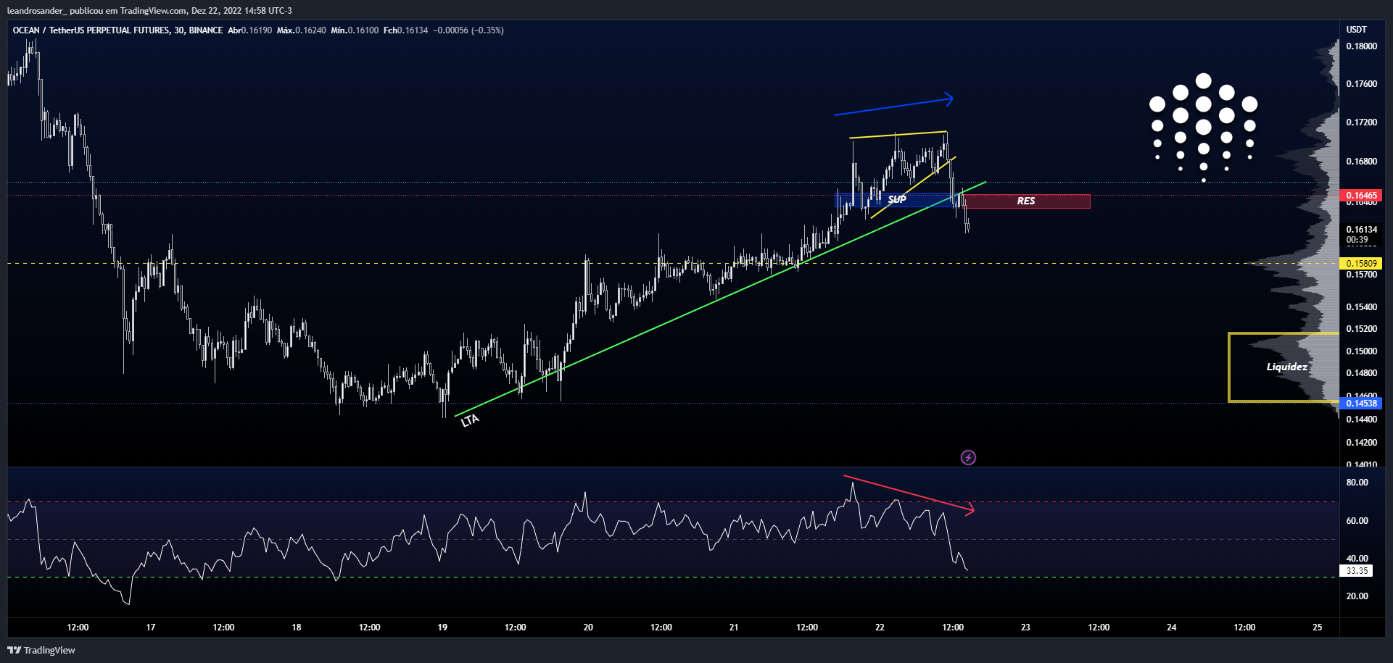
Task: Click the 0.14800 price axis label
Action: 1361,373
